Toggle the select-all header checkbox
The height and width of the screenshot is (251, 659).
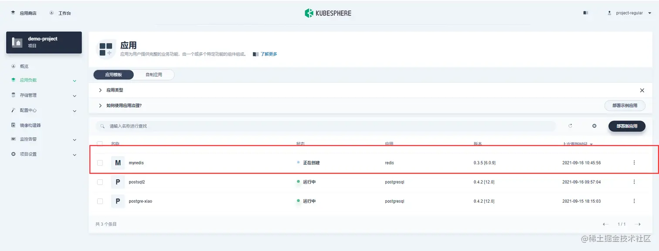pyautogui.click(x=100, y=144)
